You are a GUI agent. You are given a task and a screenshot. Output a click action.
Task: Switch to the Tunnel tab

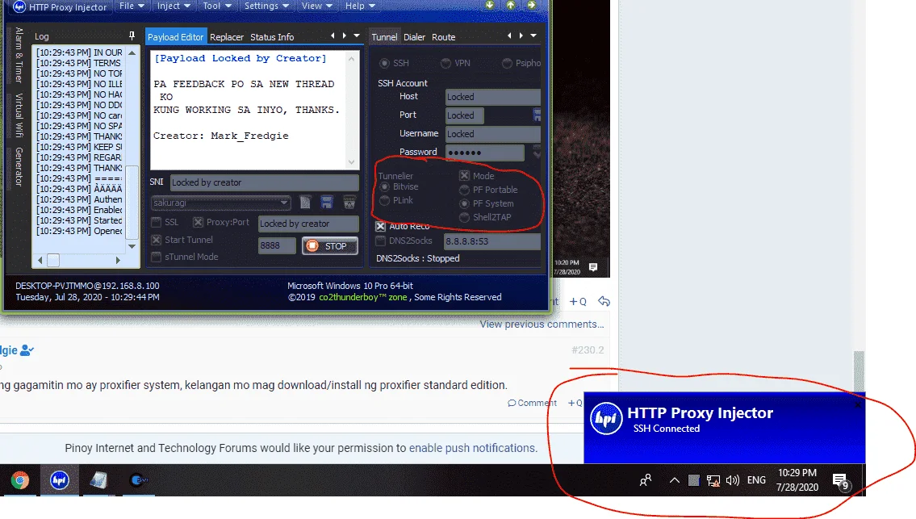point(384,37)
